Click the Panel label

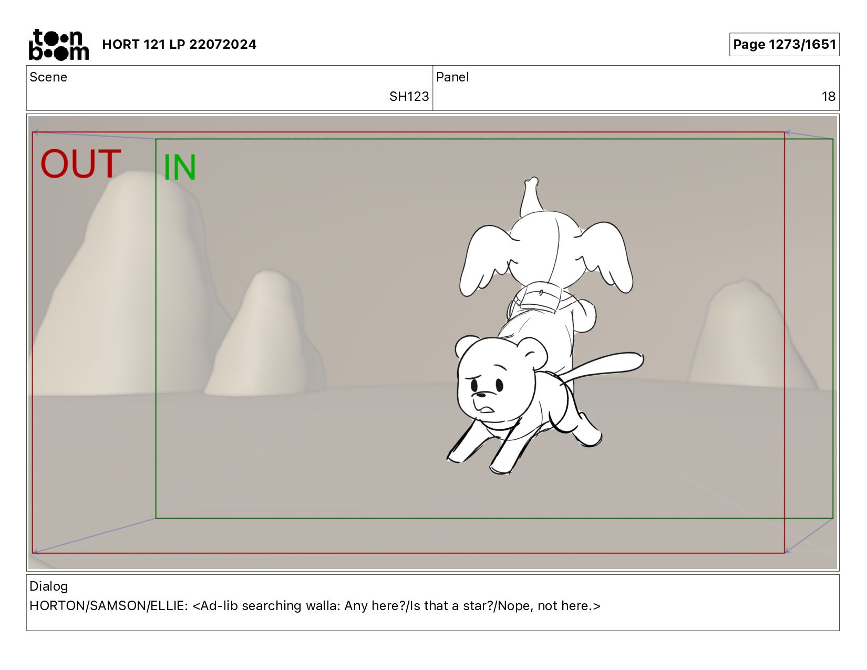(x=452, y=77)
